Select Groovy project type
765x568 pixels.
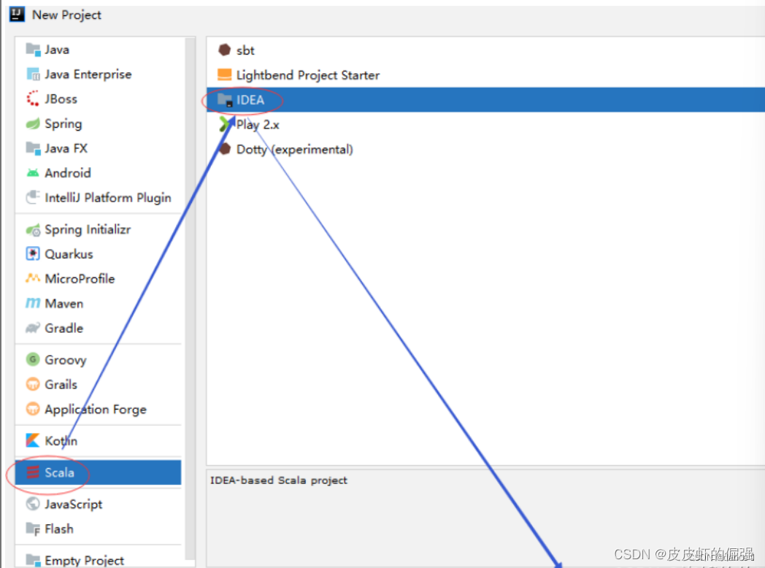(66, 360)
